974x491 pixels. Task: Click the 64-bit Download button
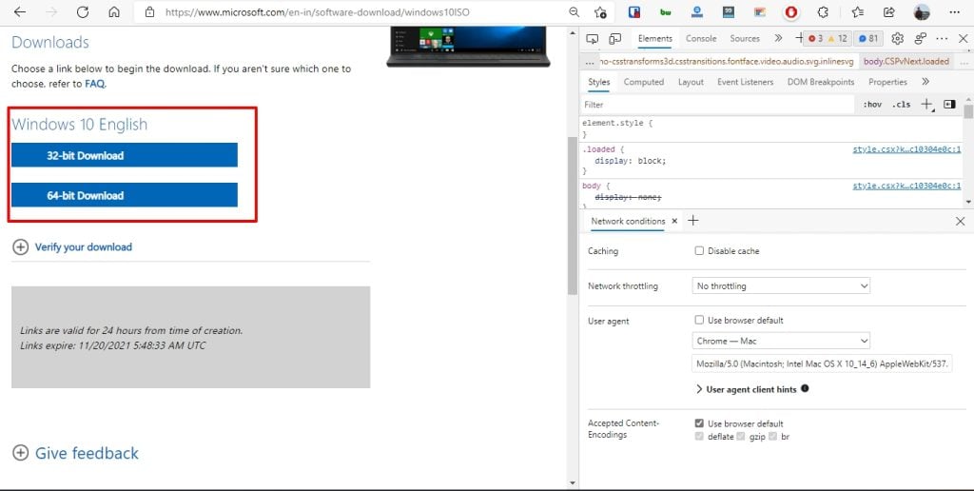pyautogui.click(x=125, y=195)
